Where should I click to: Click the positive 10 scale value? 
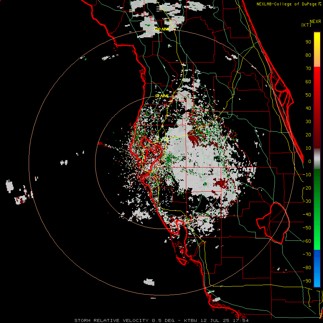pyautogui.click(x=308, y=148)
